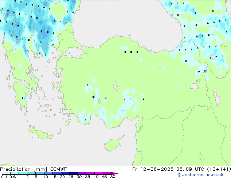Click the "(12+141)" forecast offset text
Image resolution: width=231 pixels, height=178 pixels.
(219, 169)
